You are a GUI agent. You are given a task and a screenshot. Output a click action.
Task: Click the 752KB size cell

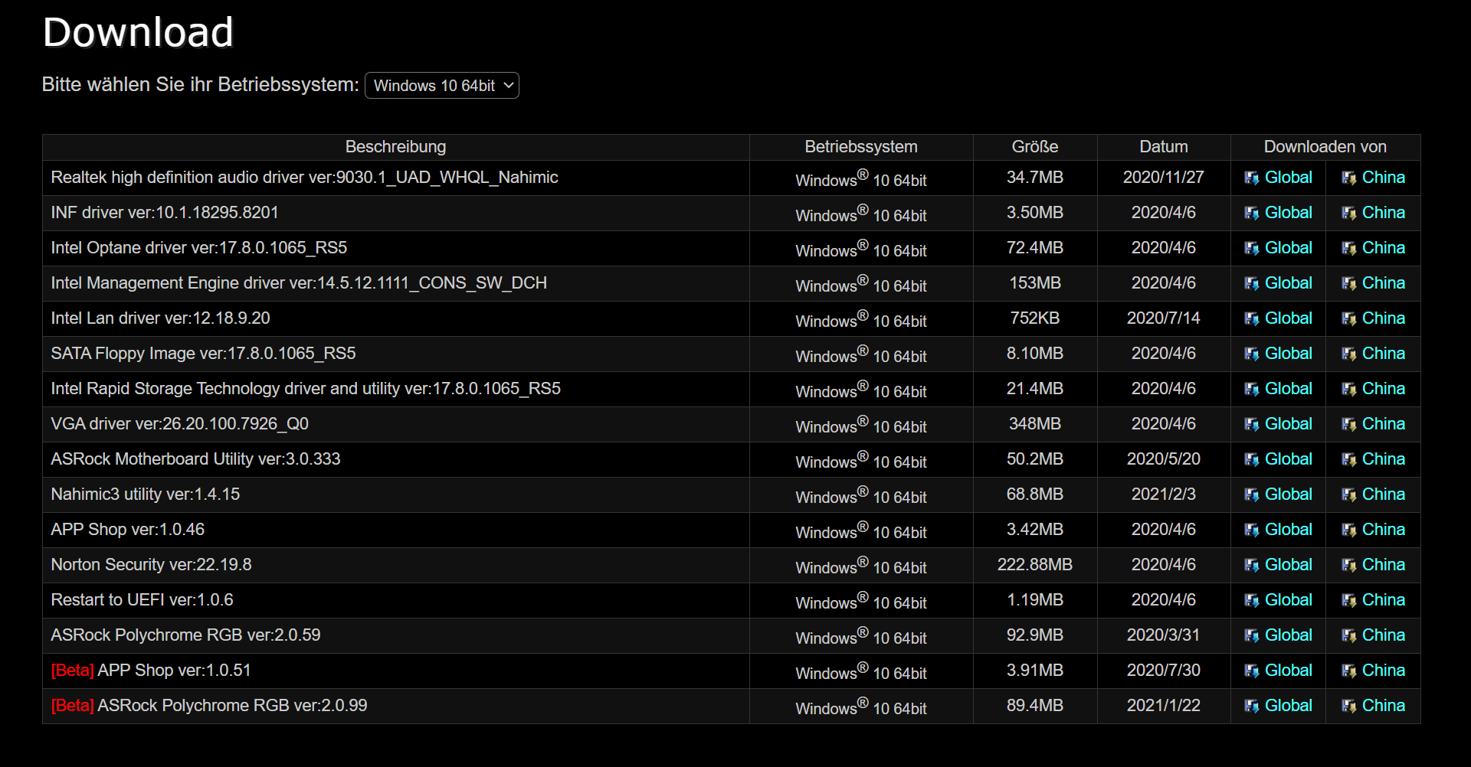click(1035, 318)
